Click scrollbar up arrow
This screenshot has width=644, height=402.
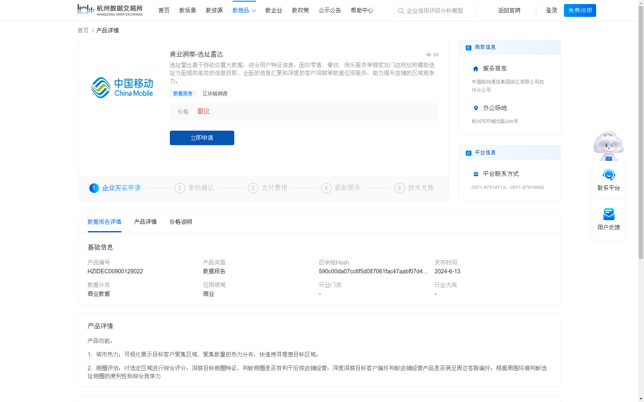click(x=641, y=3)
